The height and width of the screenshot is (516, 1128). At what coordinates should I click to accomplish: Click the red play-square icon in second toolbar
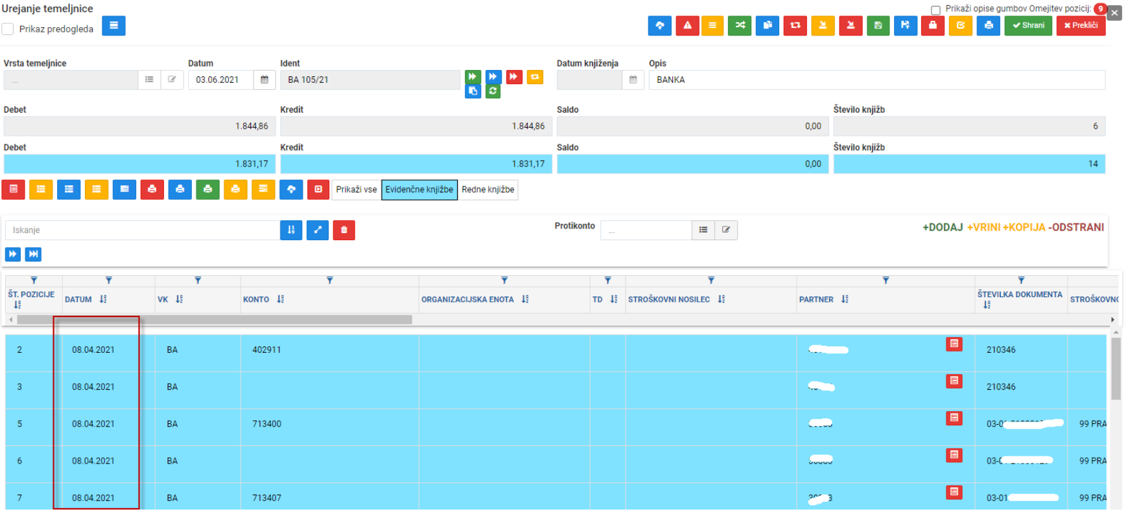pyautogui.click(x=318, y=189)
